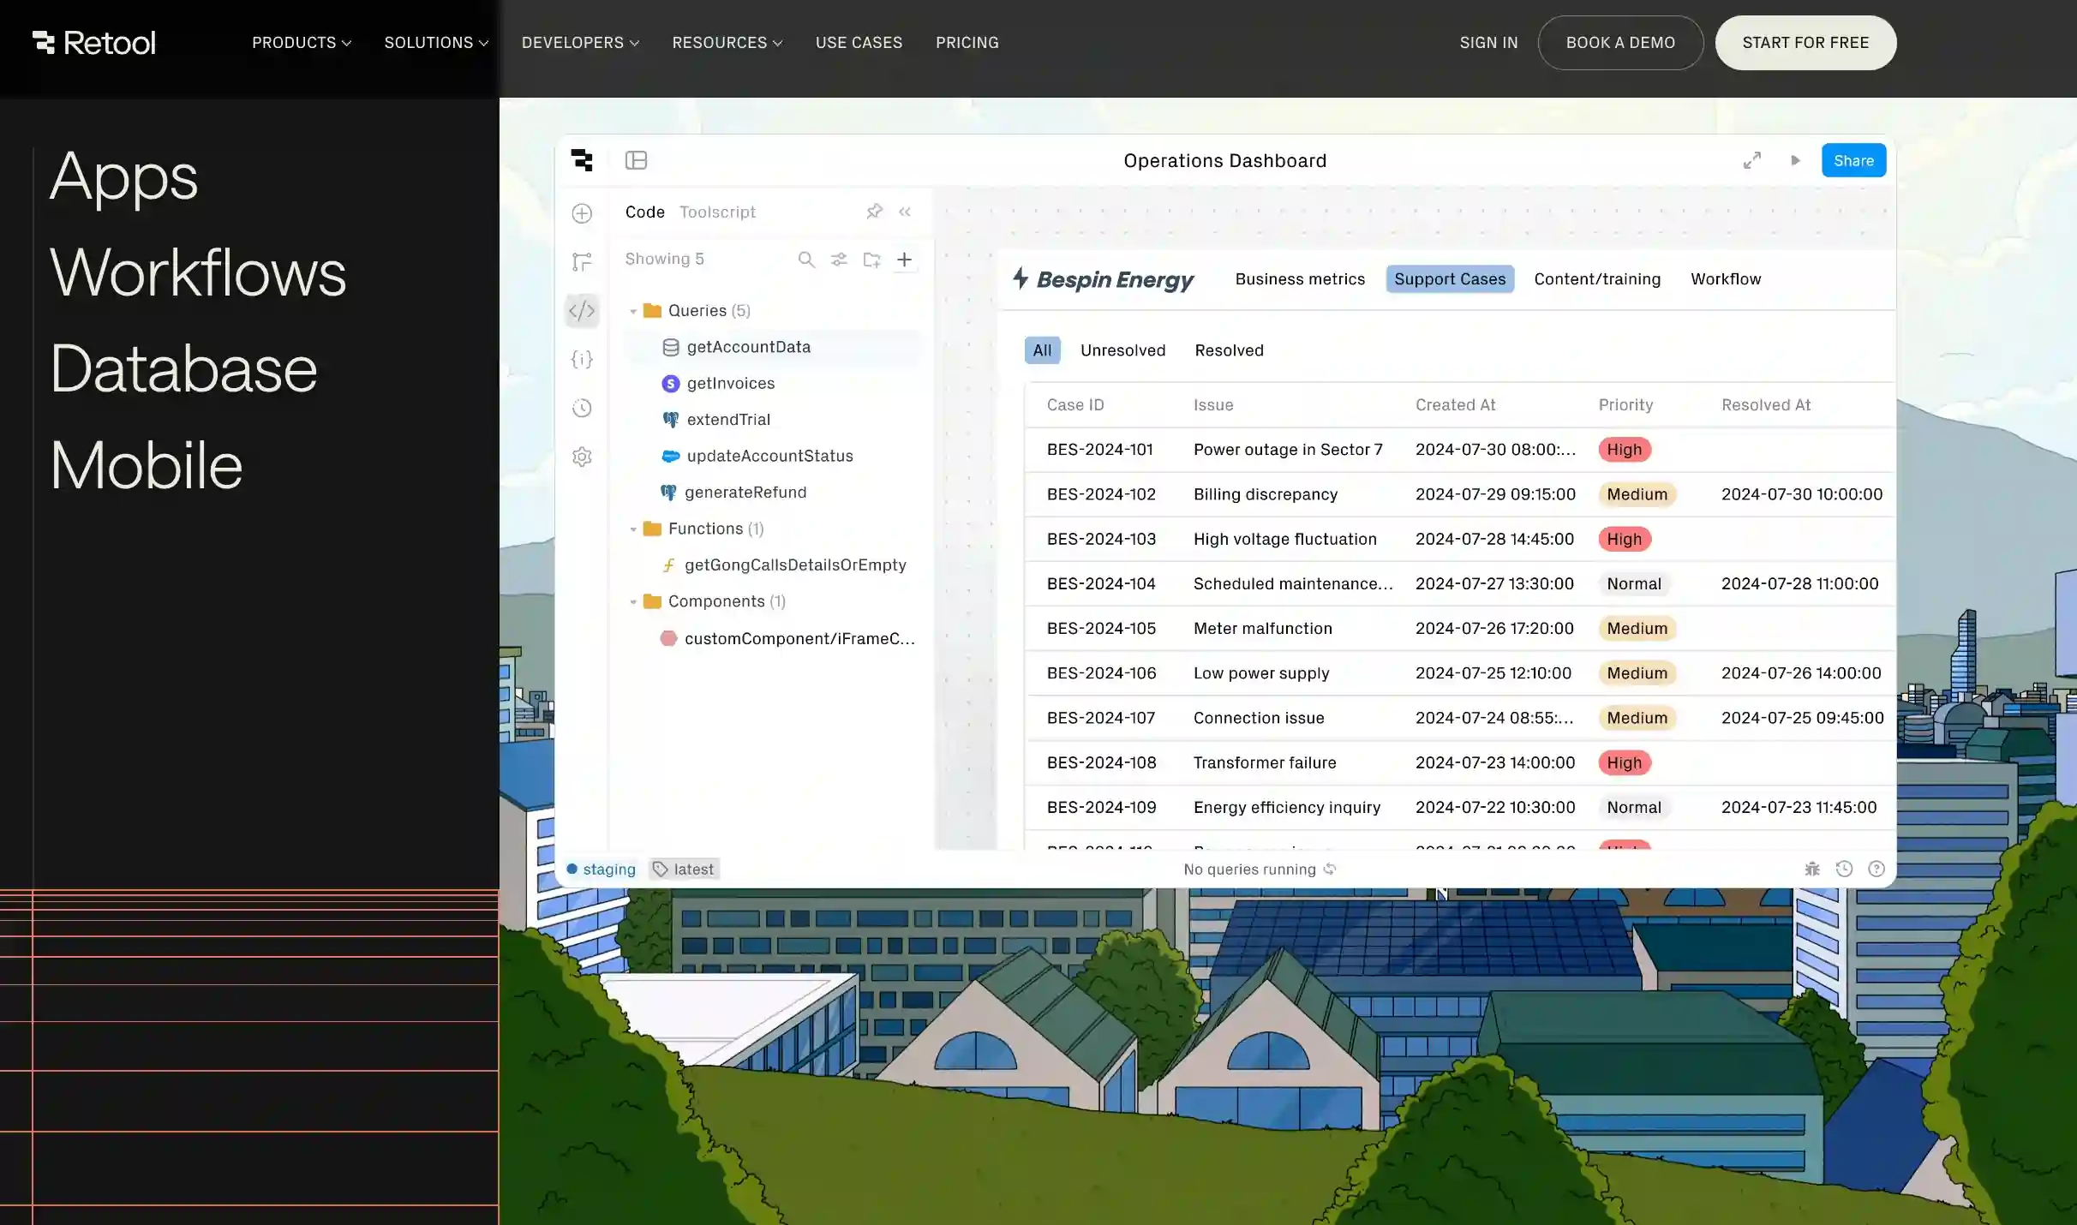The height and width of the screenshot is (1225, 2077).
Task: Open the Solutions dropdown menu
Action: pyautogui.click(x=436, y=43)
